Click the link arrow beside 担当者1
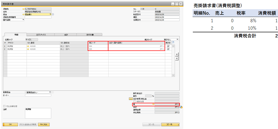This screenshot has height=129, width=278. (x=23, y=14)
